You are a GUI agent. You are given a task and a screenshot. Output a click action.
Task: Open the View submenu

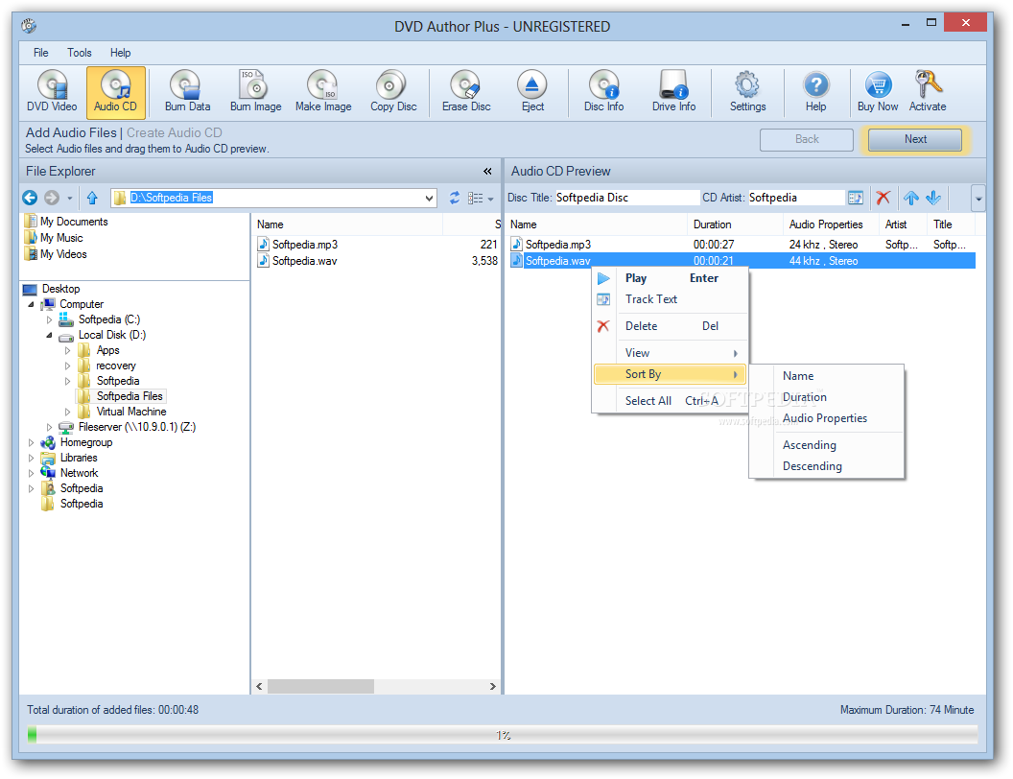click(x=670, y=353)
